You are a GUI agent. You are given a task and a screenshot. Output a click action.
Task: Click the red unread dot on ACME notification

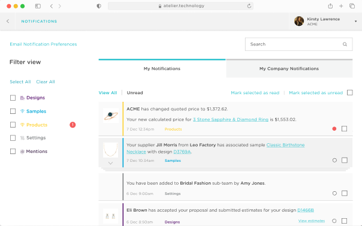click(x=334, y=128)
